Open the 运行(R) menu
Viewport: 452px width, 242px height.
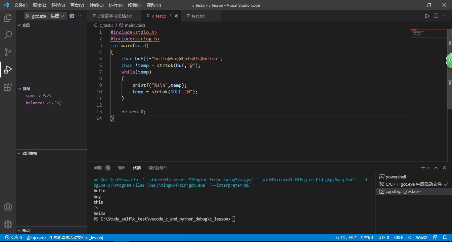(115, 5)
